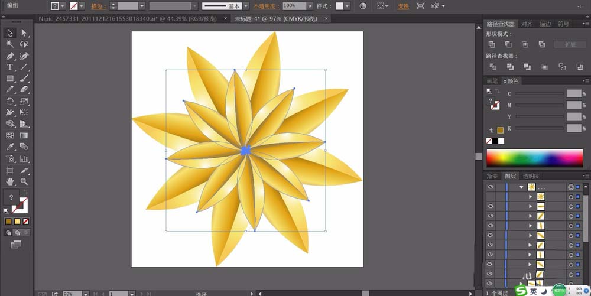Hide the horizontal petal sublayer
This screenshot has width=591, height=296.
[491, 206]
